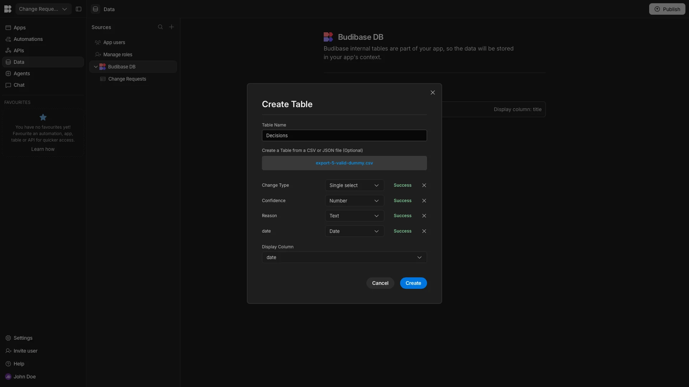The height and width of the screenshot is (387, 689).
Task: Open Settings
Action: pos(43,338)
